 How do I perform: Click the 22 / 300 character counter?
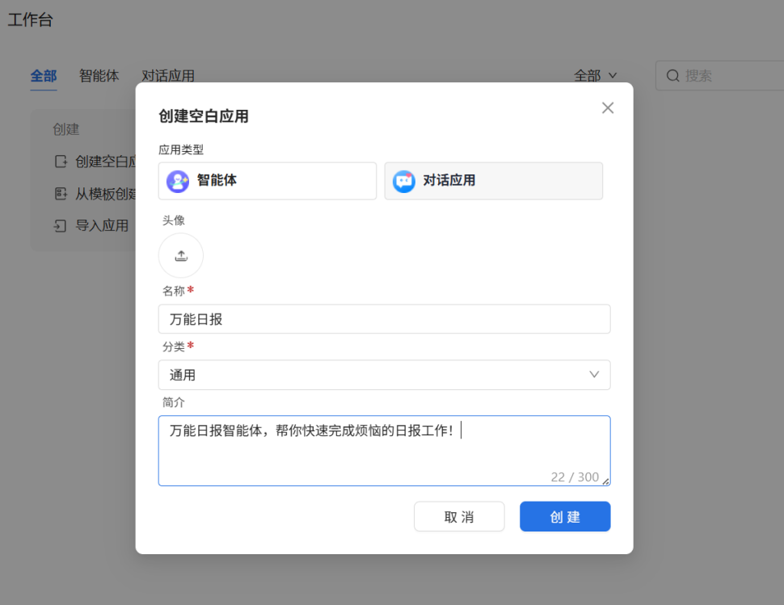pyautogui.click(x=575, y=477)
